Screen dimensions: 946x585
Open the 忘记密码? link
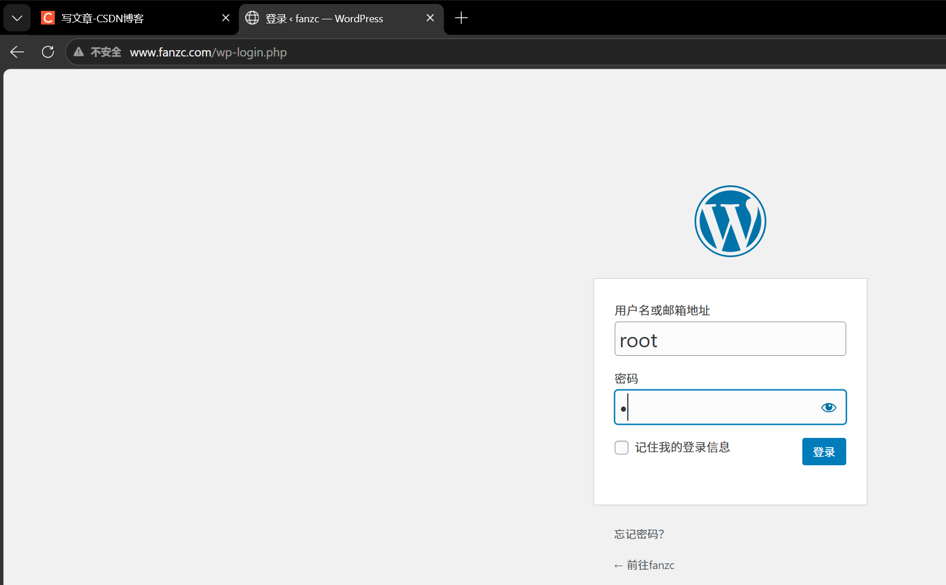pyautogui.click(x=639, y=534)
